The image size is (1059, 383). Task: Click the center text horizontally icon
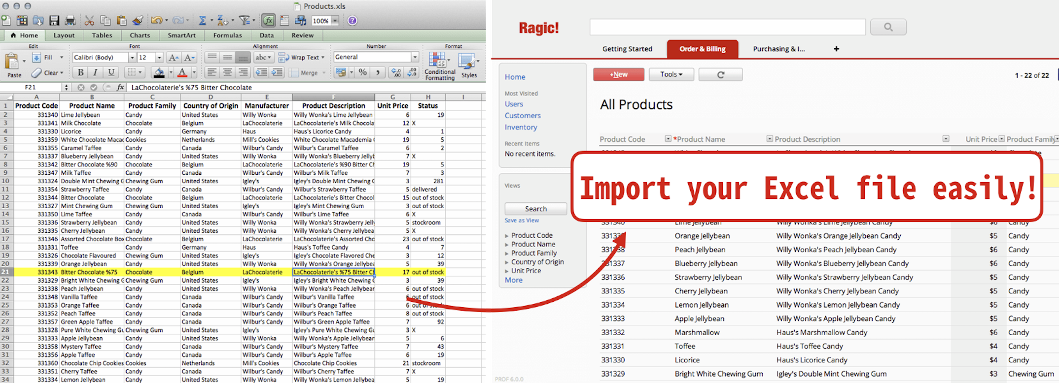point(227,72)
